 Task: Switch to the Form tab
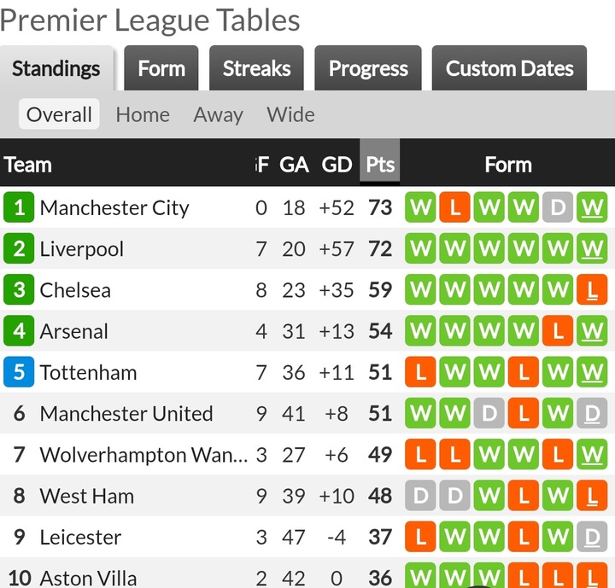tap(161, 68)
